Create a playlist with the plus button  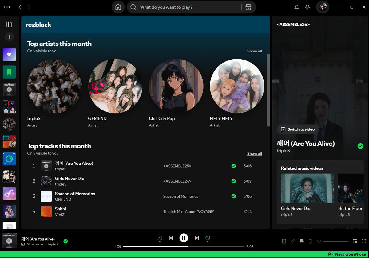pos(9,37)
